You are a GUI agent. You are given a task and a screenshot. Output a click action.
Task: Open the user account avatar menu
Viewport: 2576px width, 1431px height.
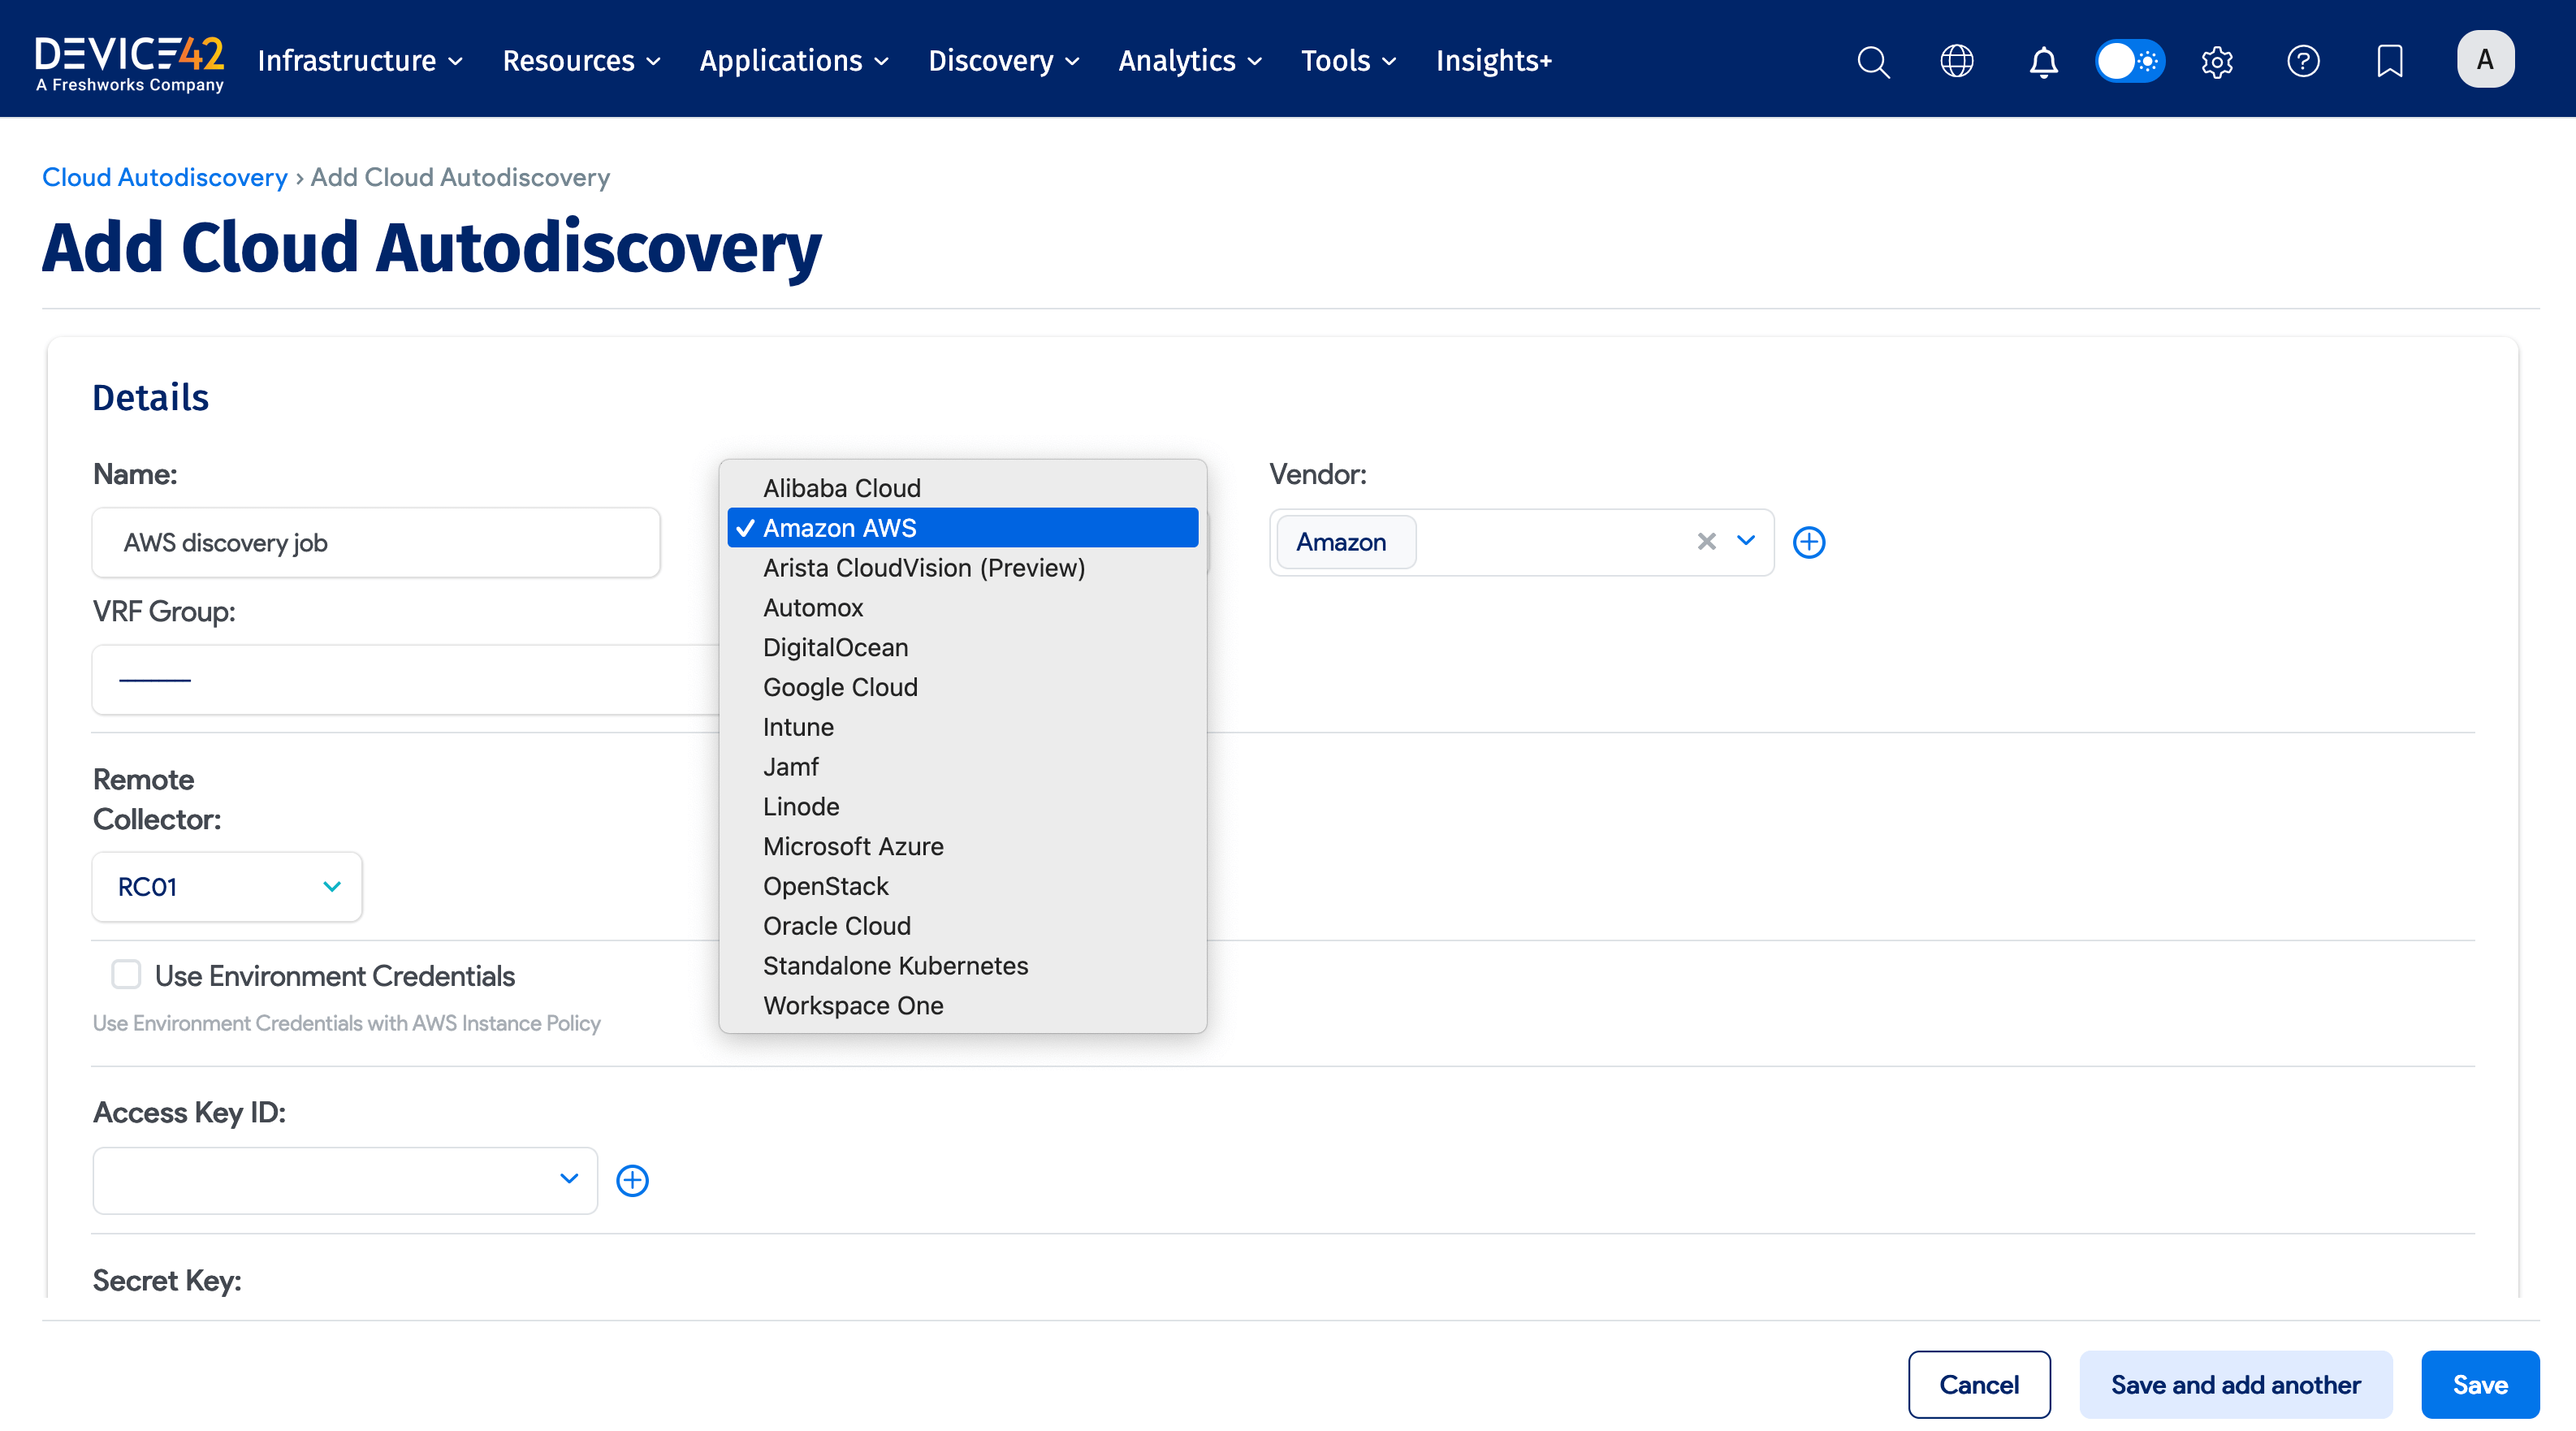[2486, 59]
